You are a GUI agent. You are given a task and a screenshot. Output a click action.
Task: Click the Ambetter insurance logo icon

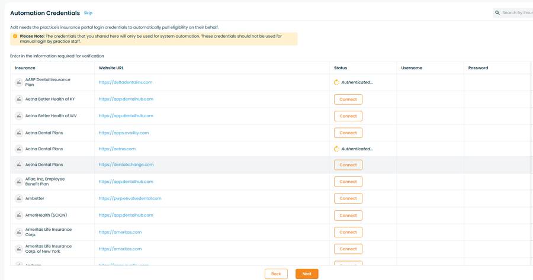pyautogui.click(x=19, y=198)
